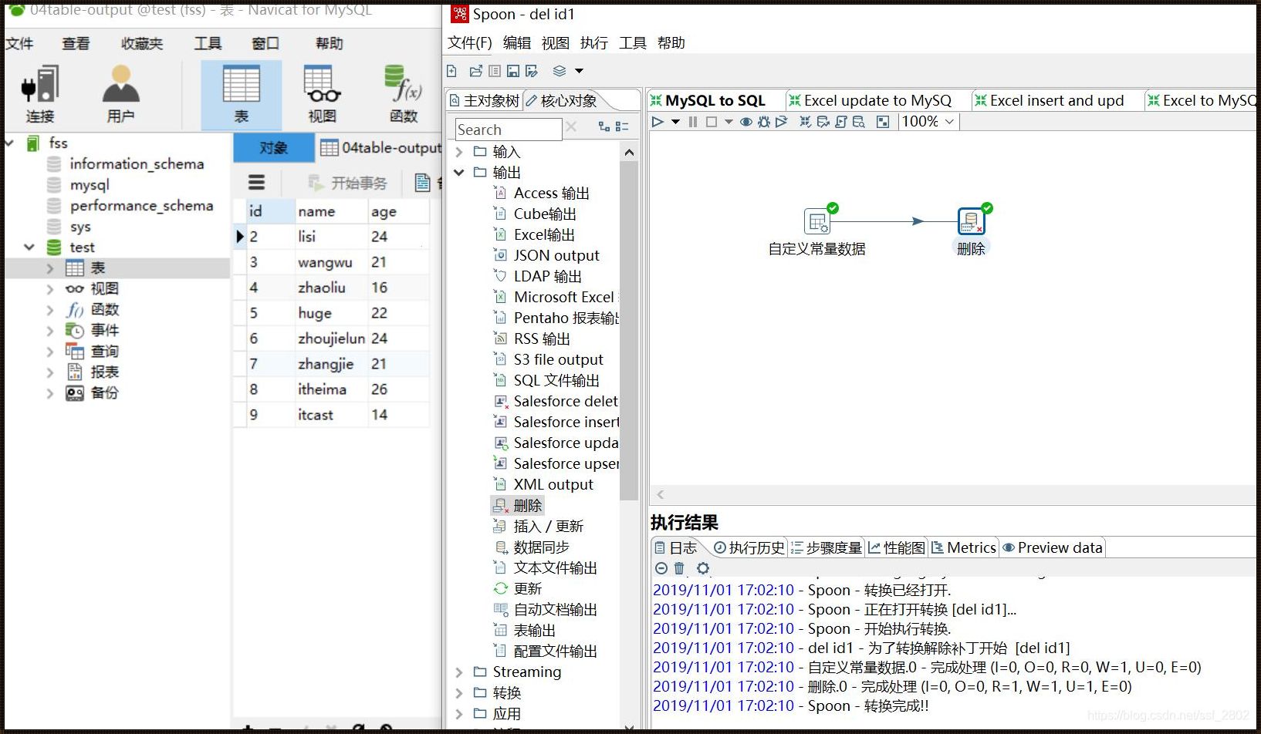Open the 日志 results tab

[675, 548]
